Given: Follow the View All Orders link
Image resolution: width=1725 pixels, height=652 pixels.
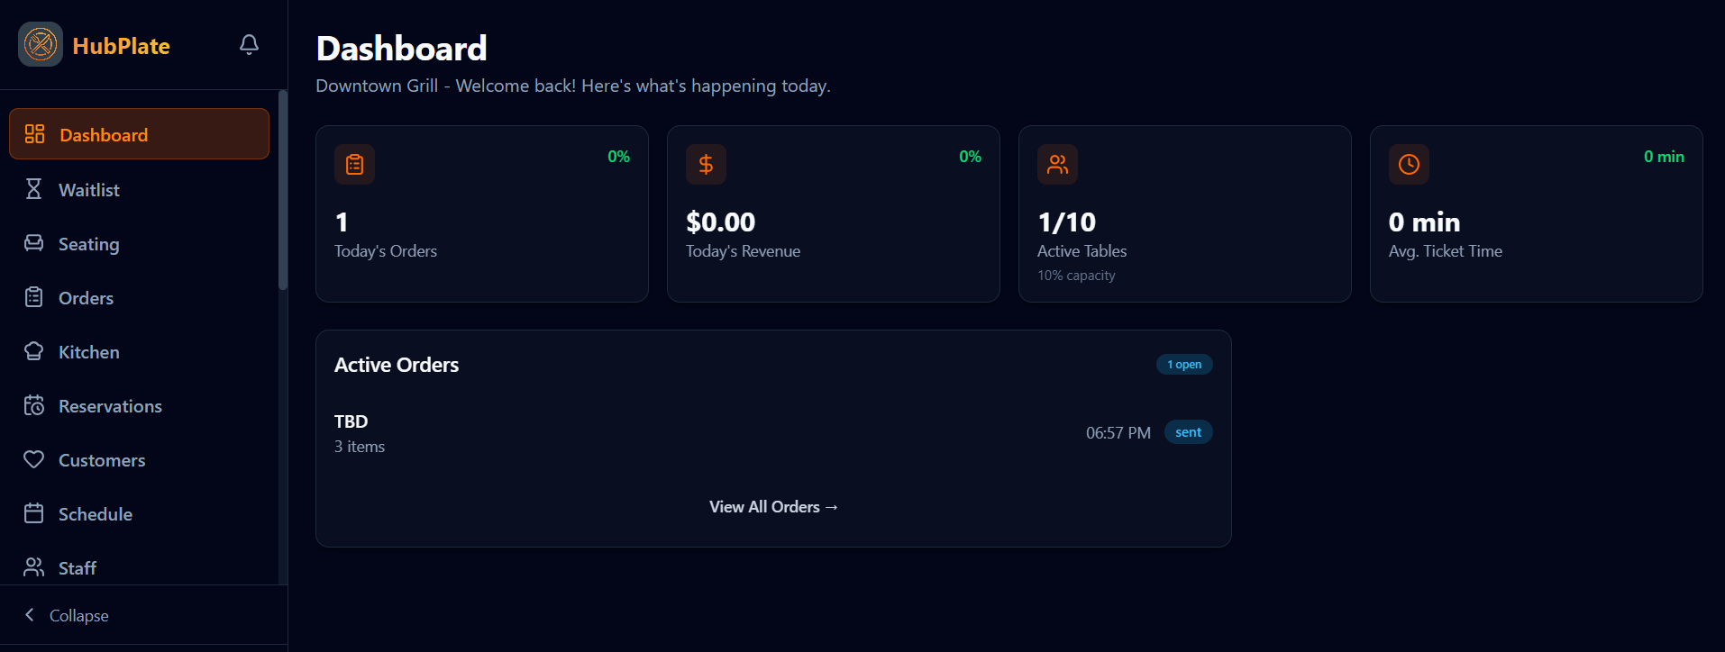Looking at the screenshot, I should pyautogui.click(x=773, y=507).
